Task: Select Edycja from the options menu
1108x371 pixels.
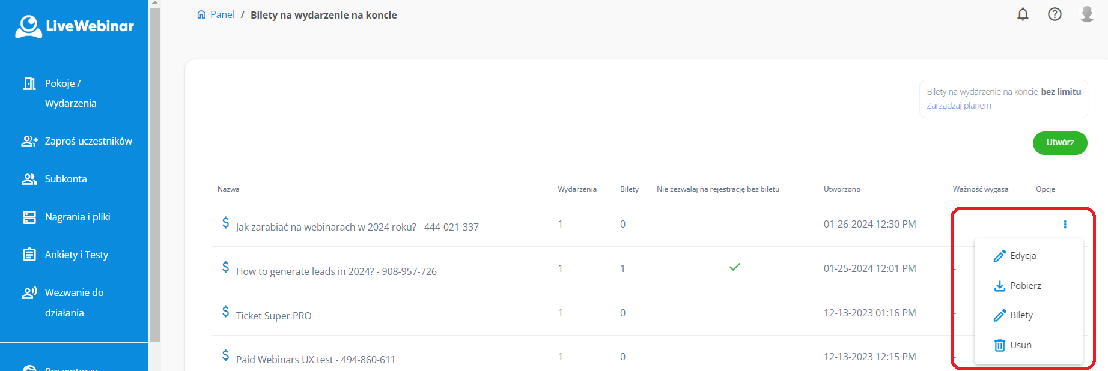Action: (1022, 256)
